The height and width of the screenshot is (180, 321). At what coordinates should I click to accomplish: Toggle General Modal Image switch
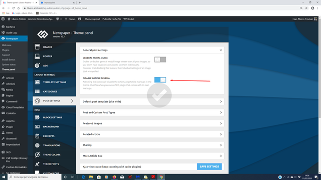160,59
